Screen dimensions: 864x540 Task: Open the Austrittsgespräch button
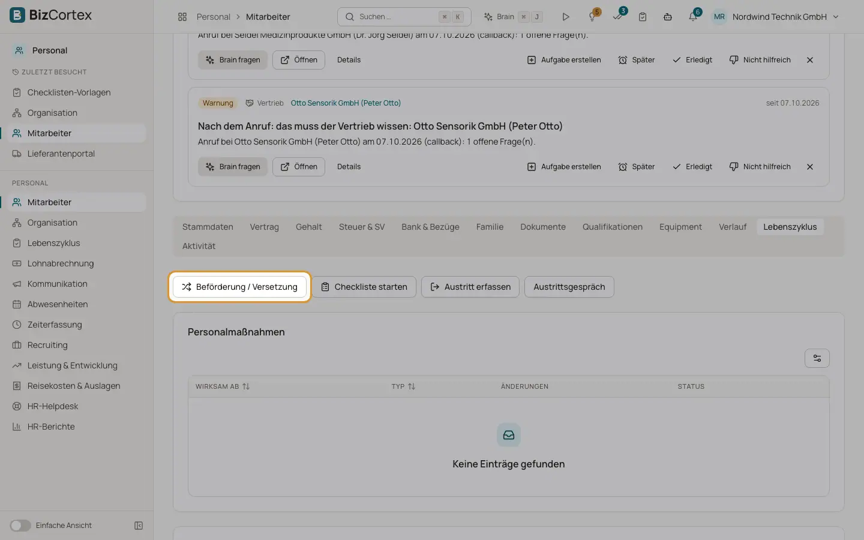(x=569, y=287)
